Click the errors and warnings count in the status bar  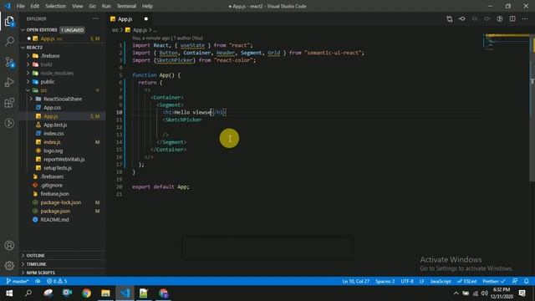pyautogui.click(x=57, y=281)
